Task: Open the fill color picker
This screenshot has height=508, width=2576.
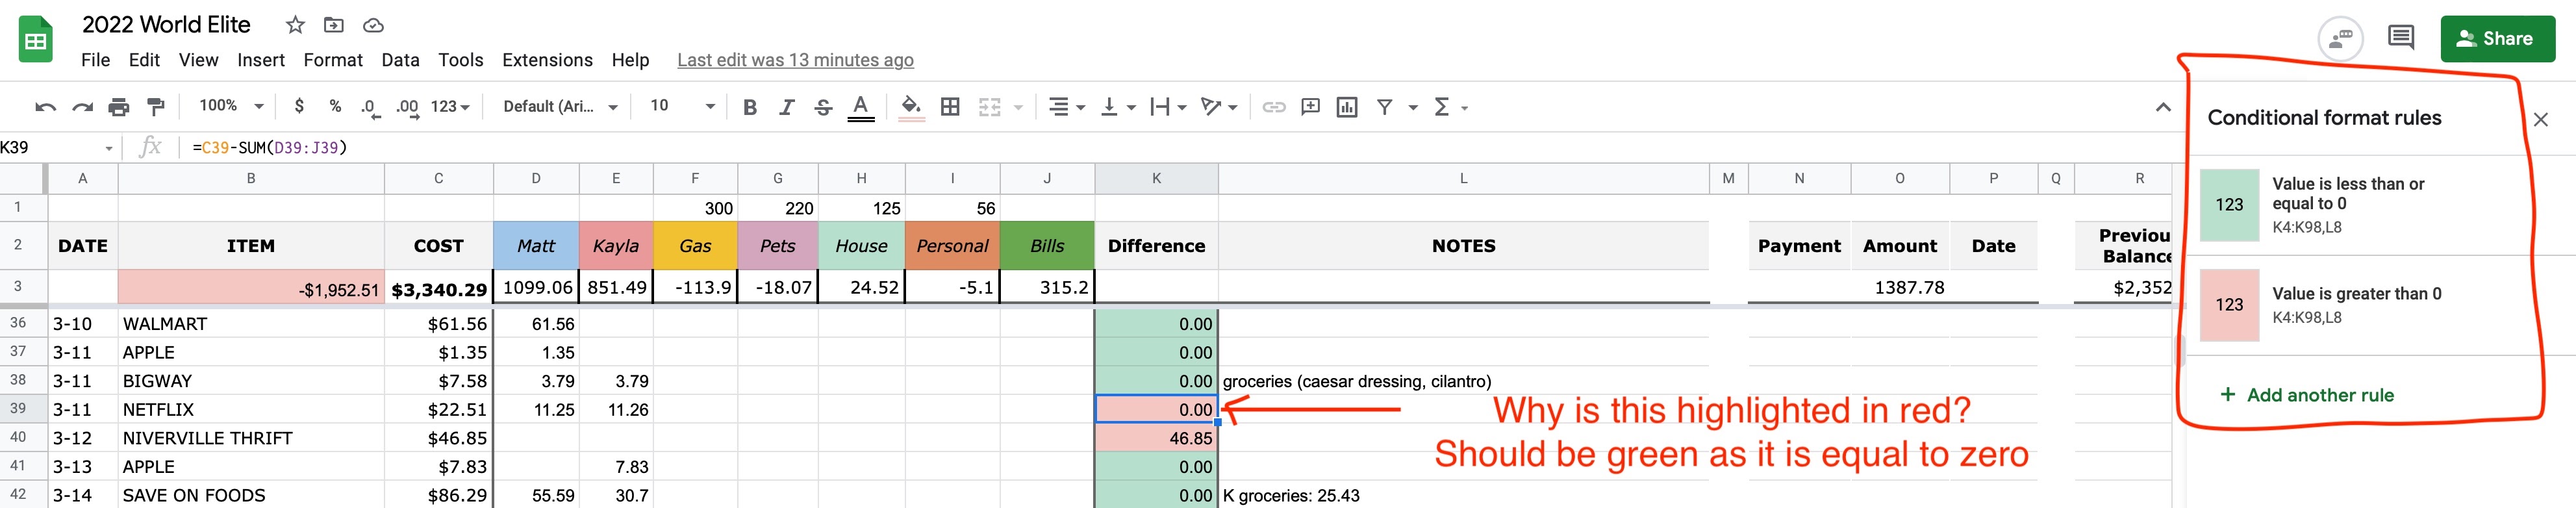Action: (x=911, y=107)
